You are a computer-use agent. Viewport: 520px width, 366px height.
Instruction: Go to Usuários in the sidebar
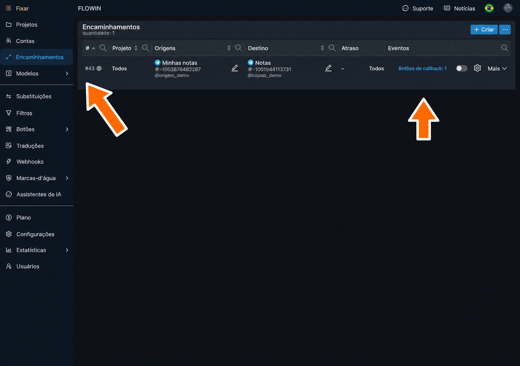[x=37, y=266]
